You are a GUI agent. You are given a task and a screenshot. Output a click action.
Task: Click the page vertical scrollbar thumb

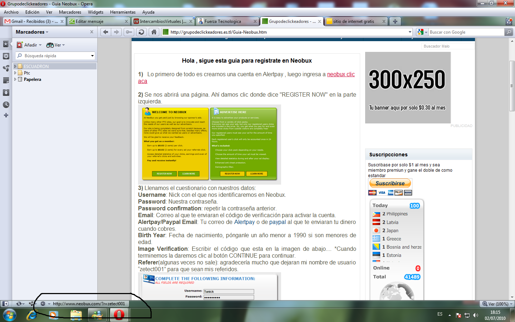(x=512, y=86)
